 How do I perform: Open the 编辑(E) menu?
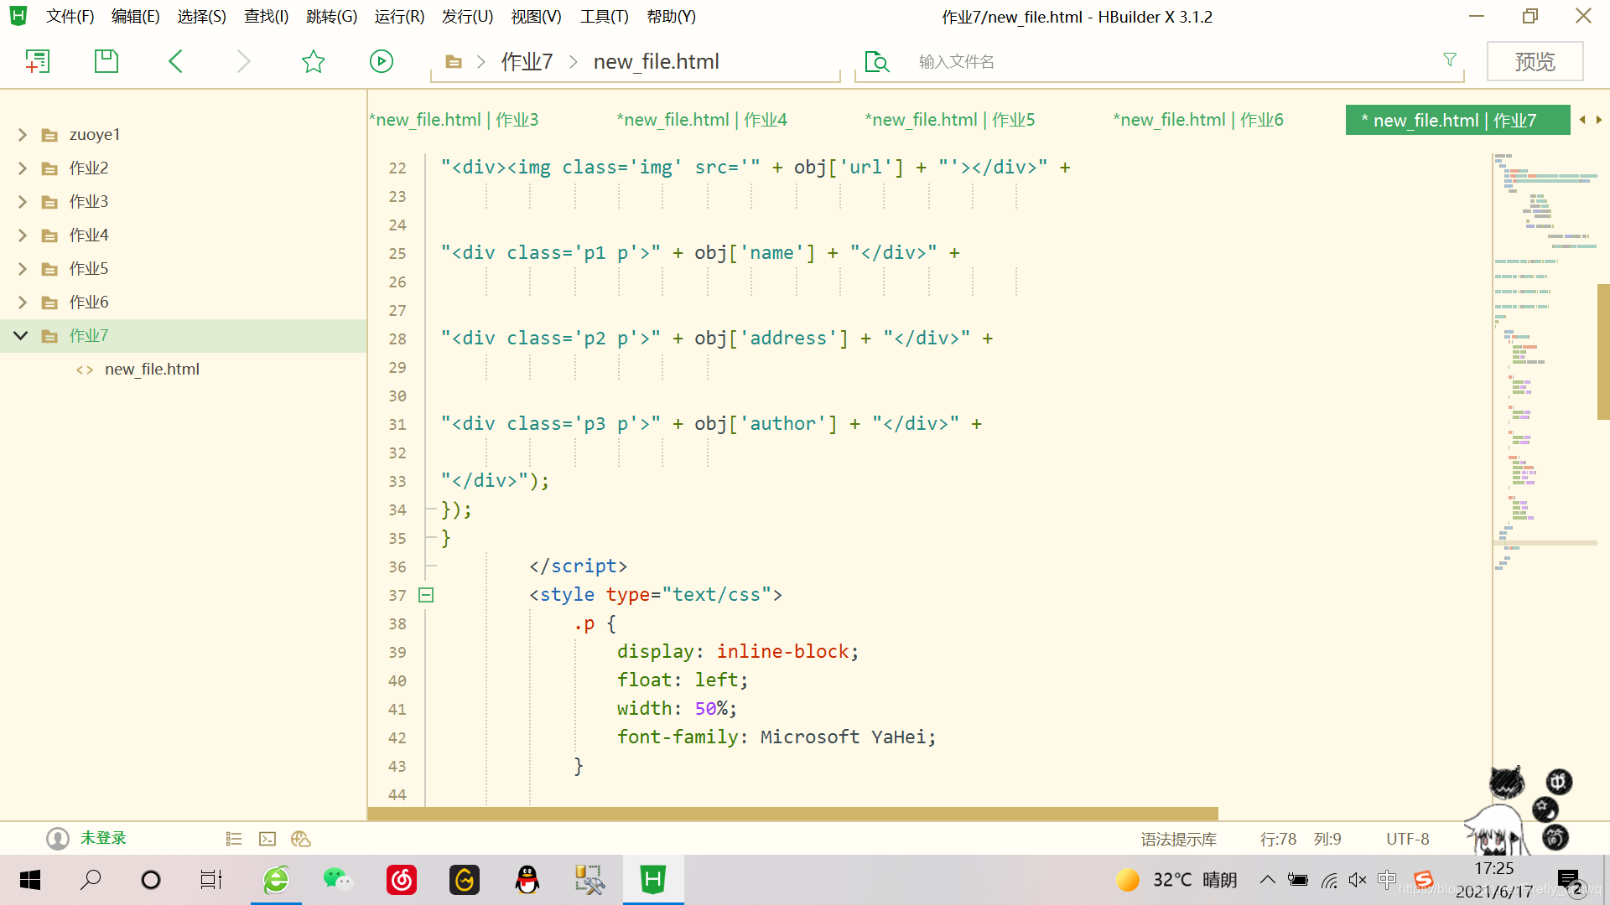point(135,17)
